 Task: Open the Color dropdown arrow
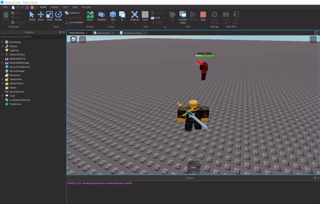[145, 23]
